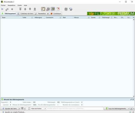Move selection to bottom with the arrow icon
The width and height of the screenshot is (135, 113).
pos(35,9)
